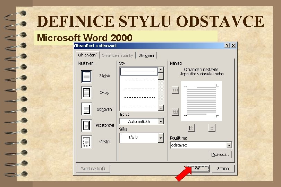Image resolution: width=281 pixels, height=187 pixels.
Task: Select the Žádné border setting icon
Action: point(86,77)
